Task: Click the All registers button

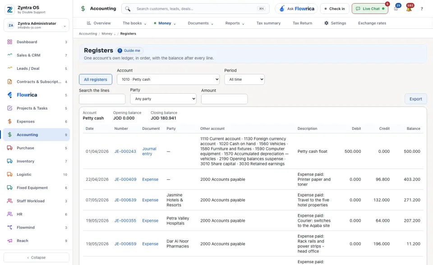Action: (x=96, y=79)
